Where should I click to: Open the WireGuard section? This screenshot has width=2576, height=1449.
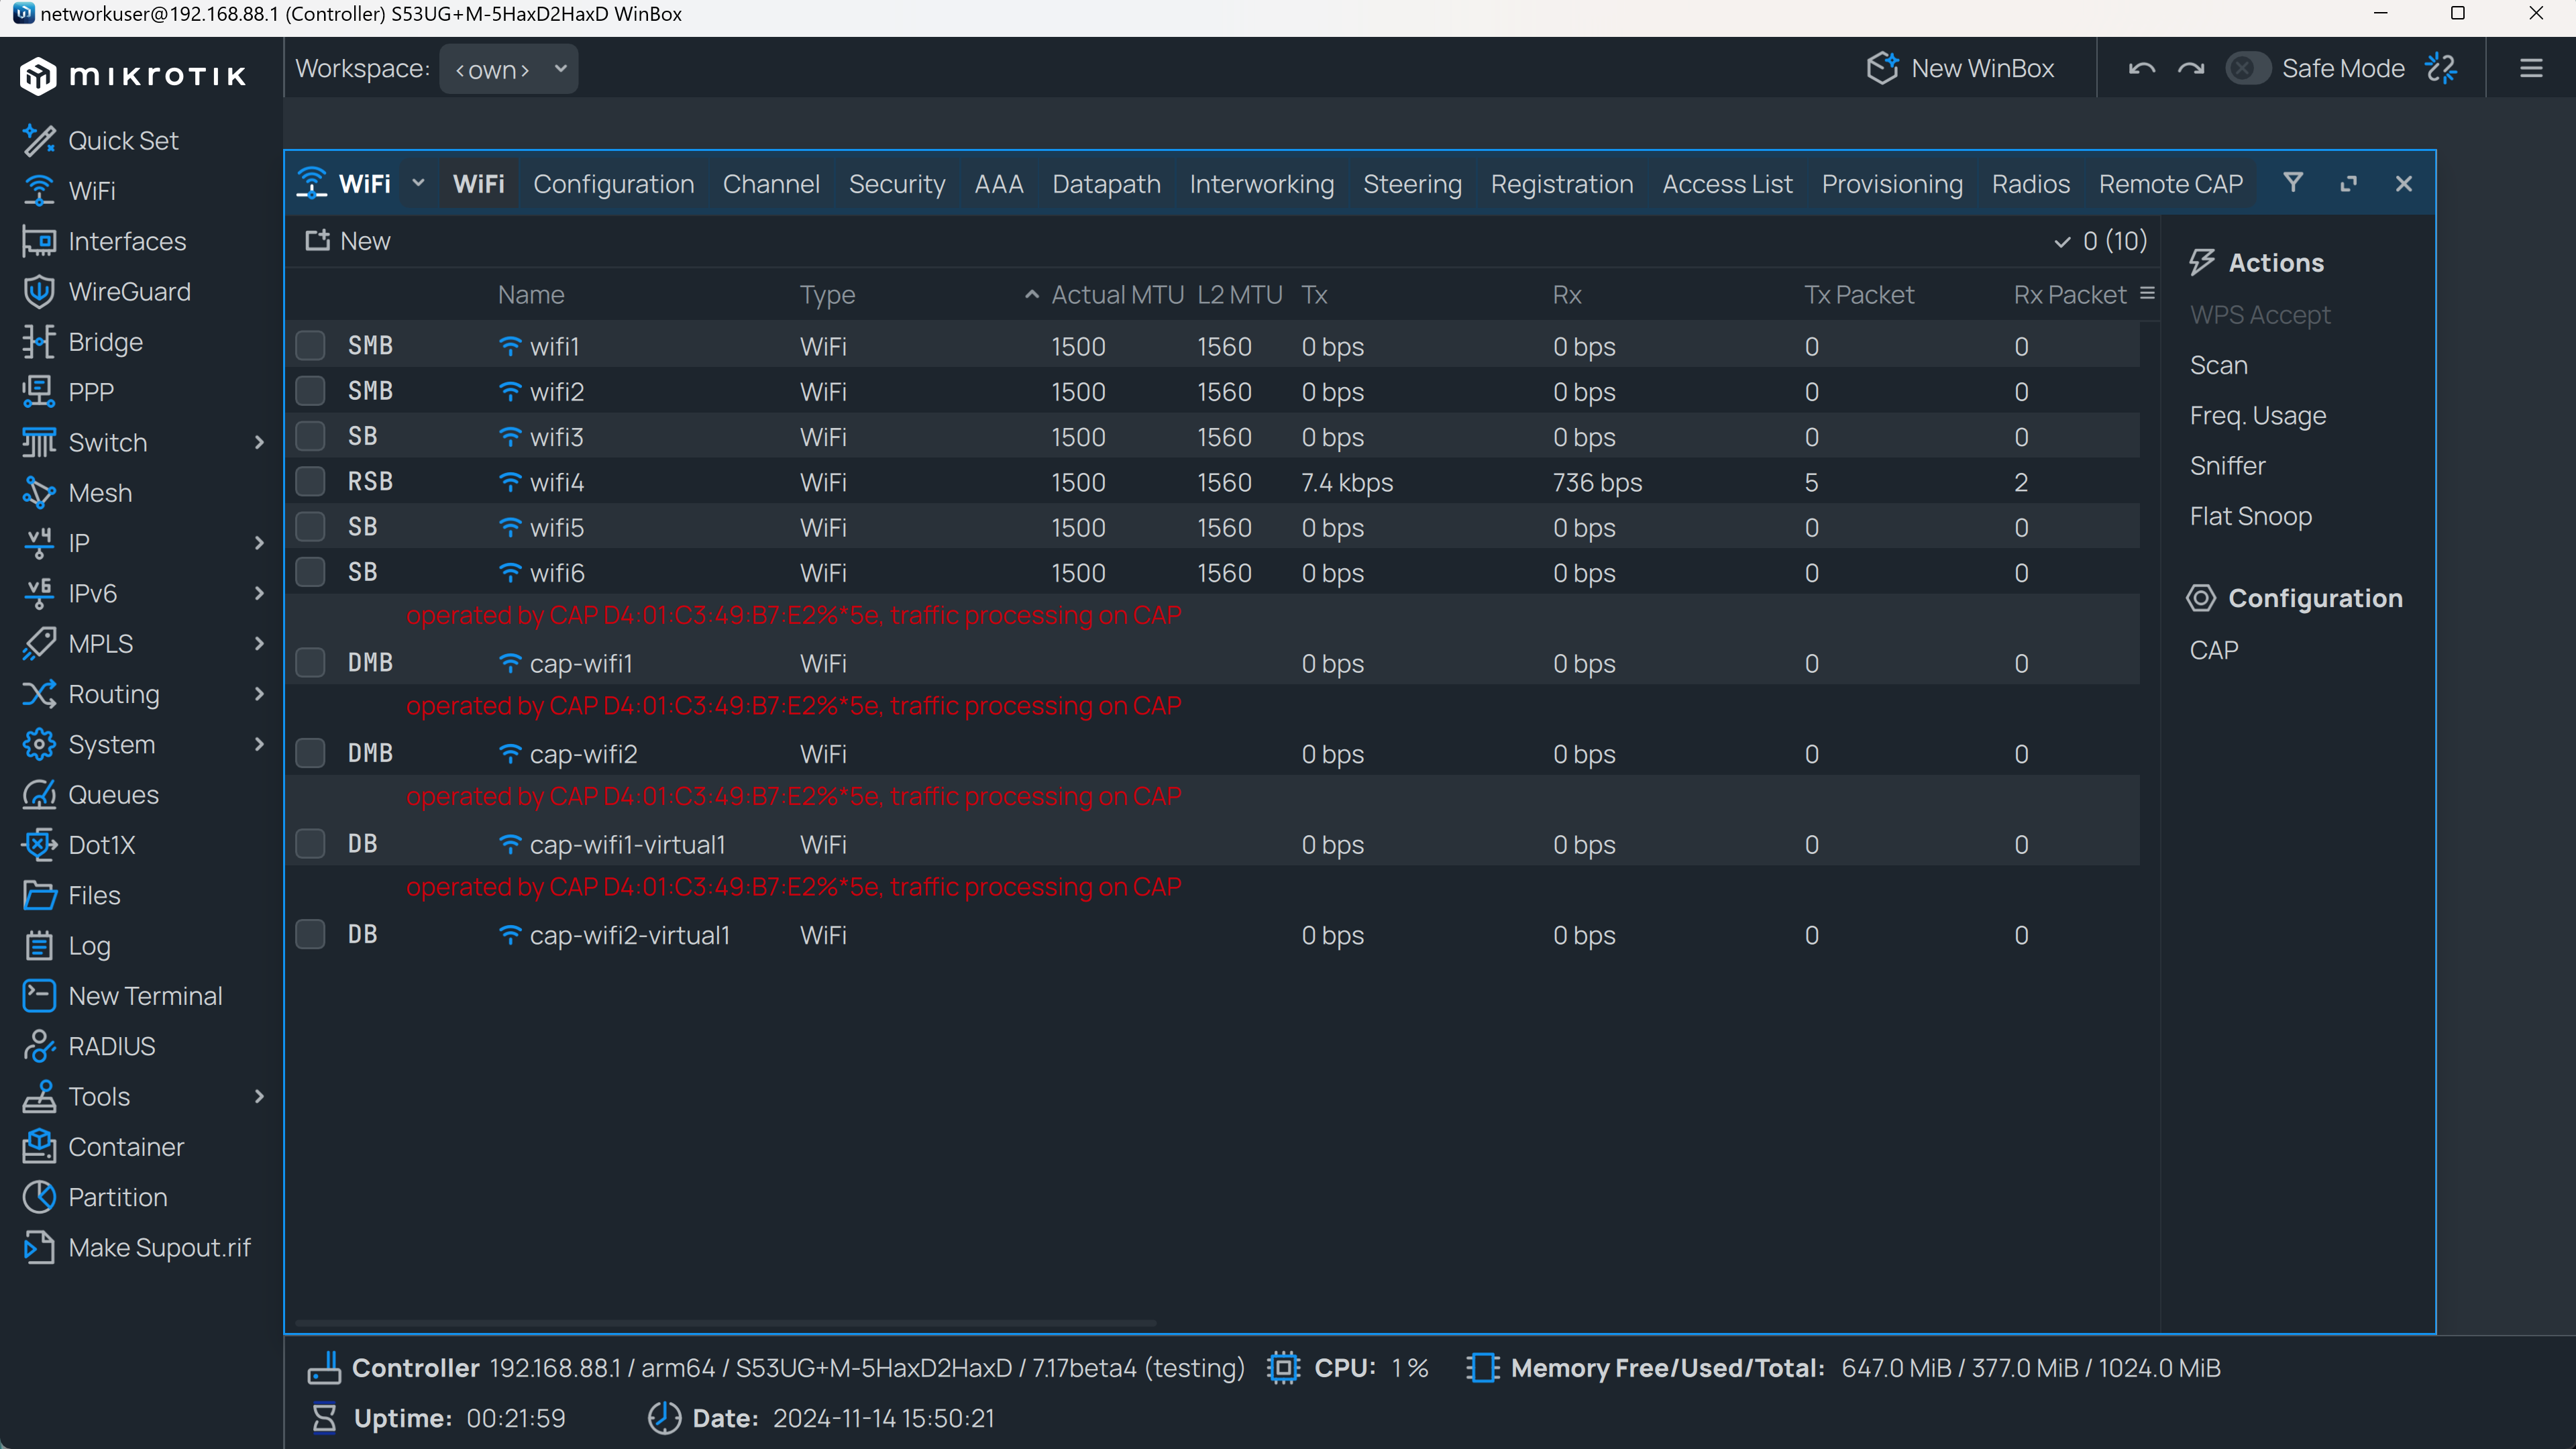[130, 291]
